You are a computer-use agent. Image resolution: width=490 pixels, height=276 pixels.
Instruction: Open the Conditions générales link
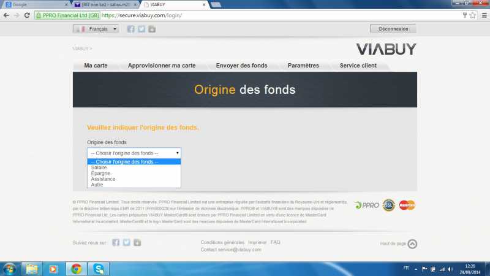pyautogui.click(x=222, y=242)
